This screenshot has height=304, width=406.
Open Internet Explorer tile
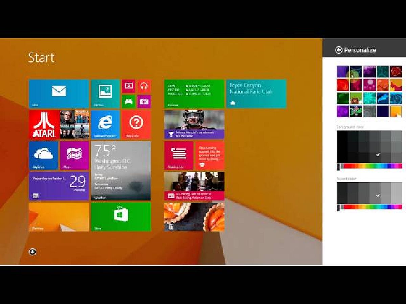(x=105, y=124)
